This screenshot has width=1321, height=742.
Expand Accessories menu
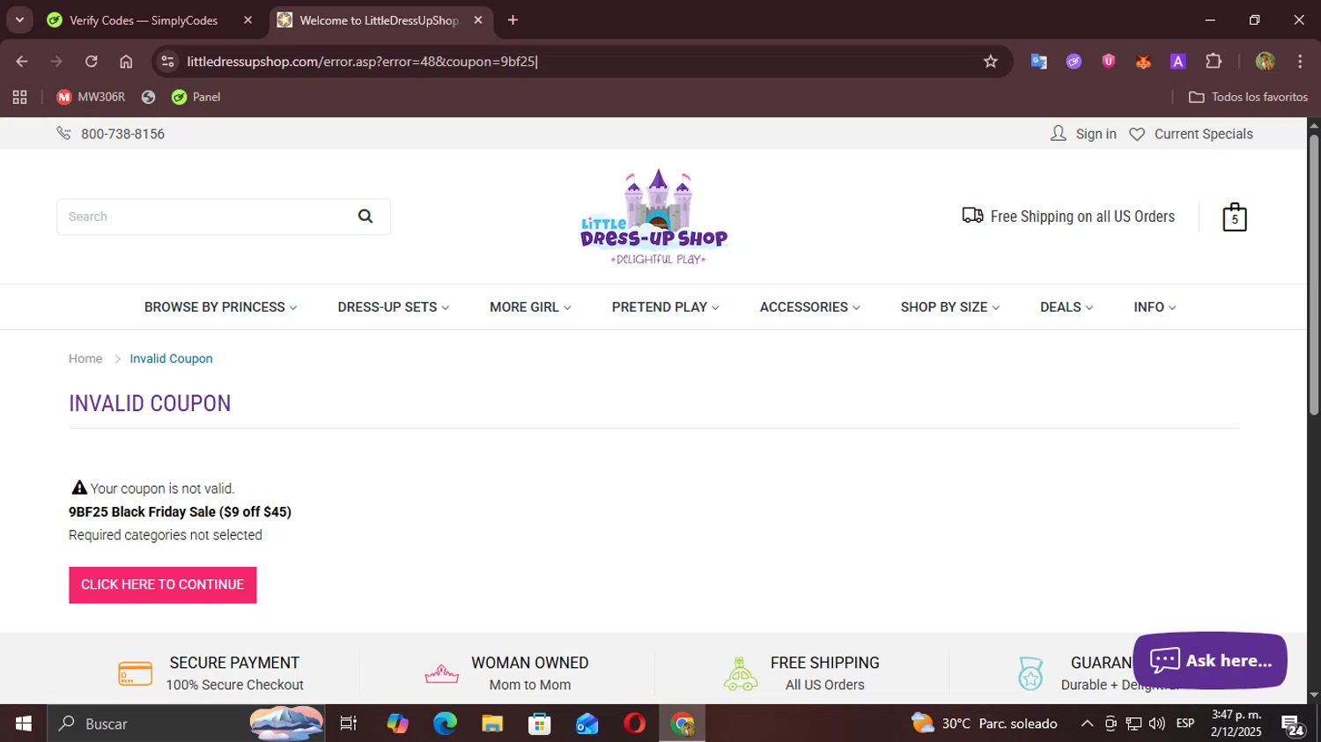point(810,307)
